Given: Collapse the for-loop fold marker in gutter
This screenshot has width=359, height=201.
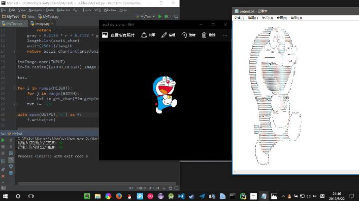Looking at the screenshot, I should click(15, 88).
